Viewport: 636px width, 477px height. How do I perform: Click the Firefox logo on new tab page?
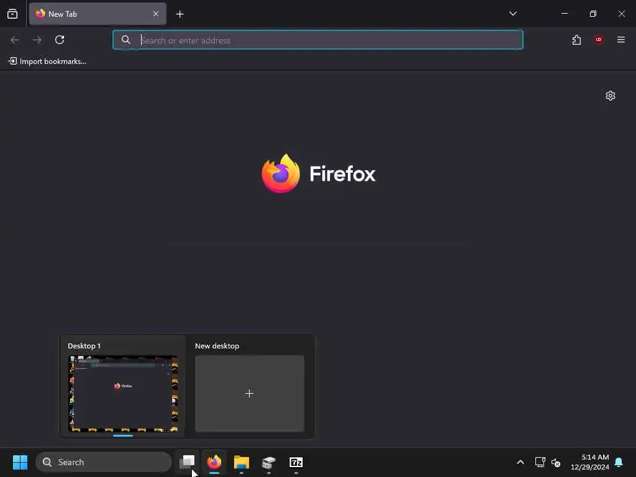pyautogui.click(x=319, y=174)
